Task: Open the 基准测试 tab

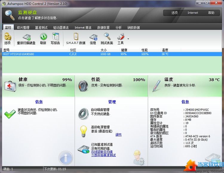Action: tap(41, 27)
